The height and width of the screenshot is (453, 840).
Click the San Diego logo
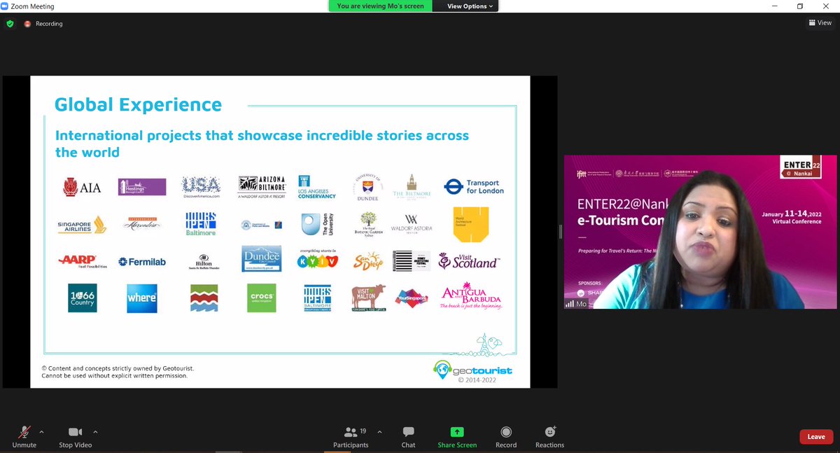point(369,260)
